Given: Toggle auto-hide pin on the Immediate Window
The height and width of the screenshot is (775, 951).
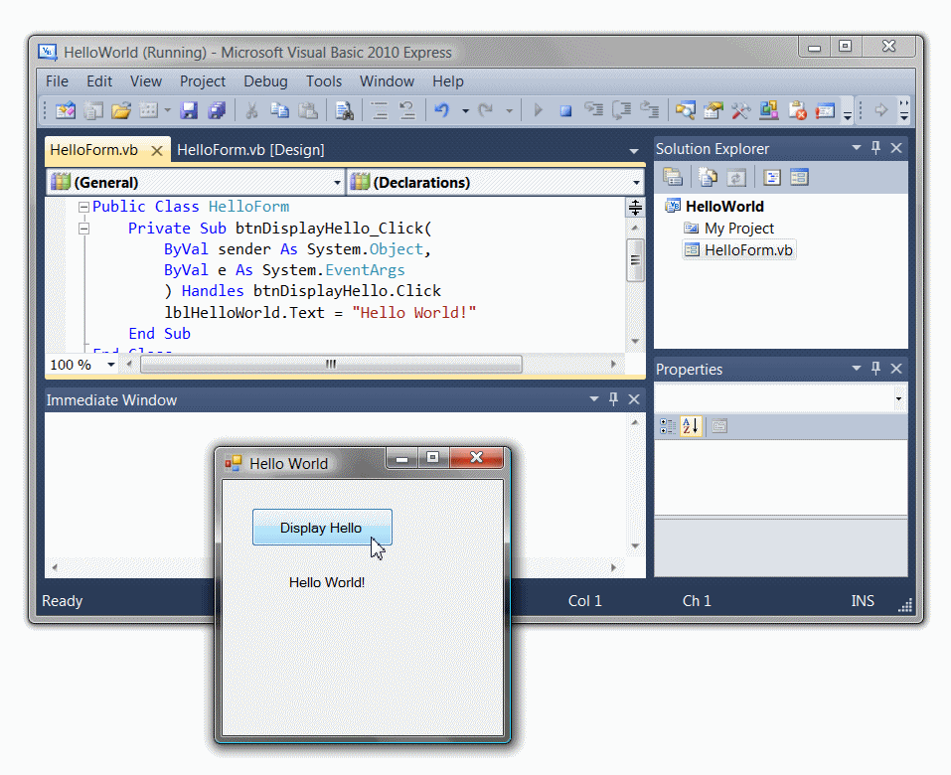Looking at the screenshot, I should point(613,398).
